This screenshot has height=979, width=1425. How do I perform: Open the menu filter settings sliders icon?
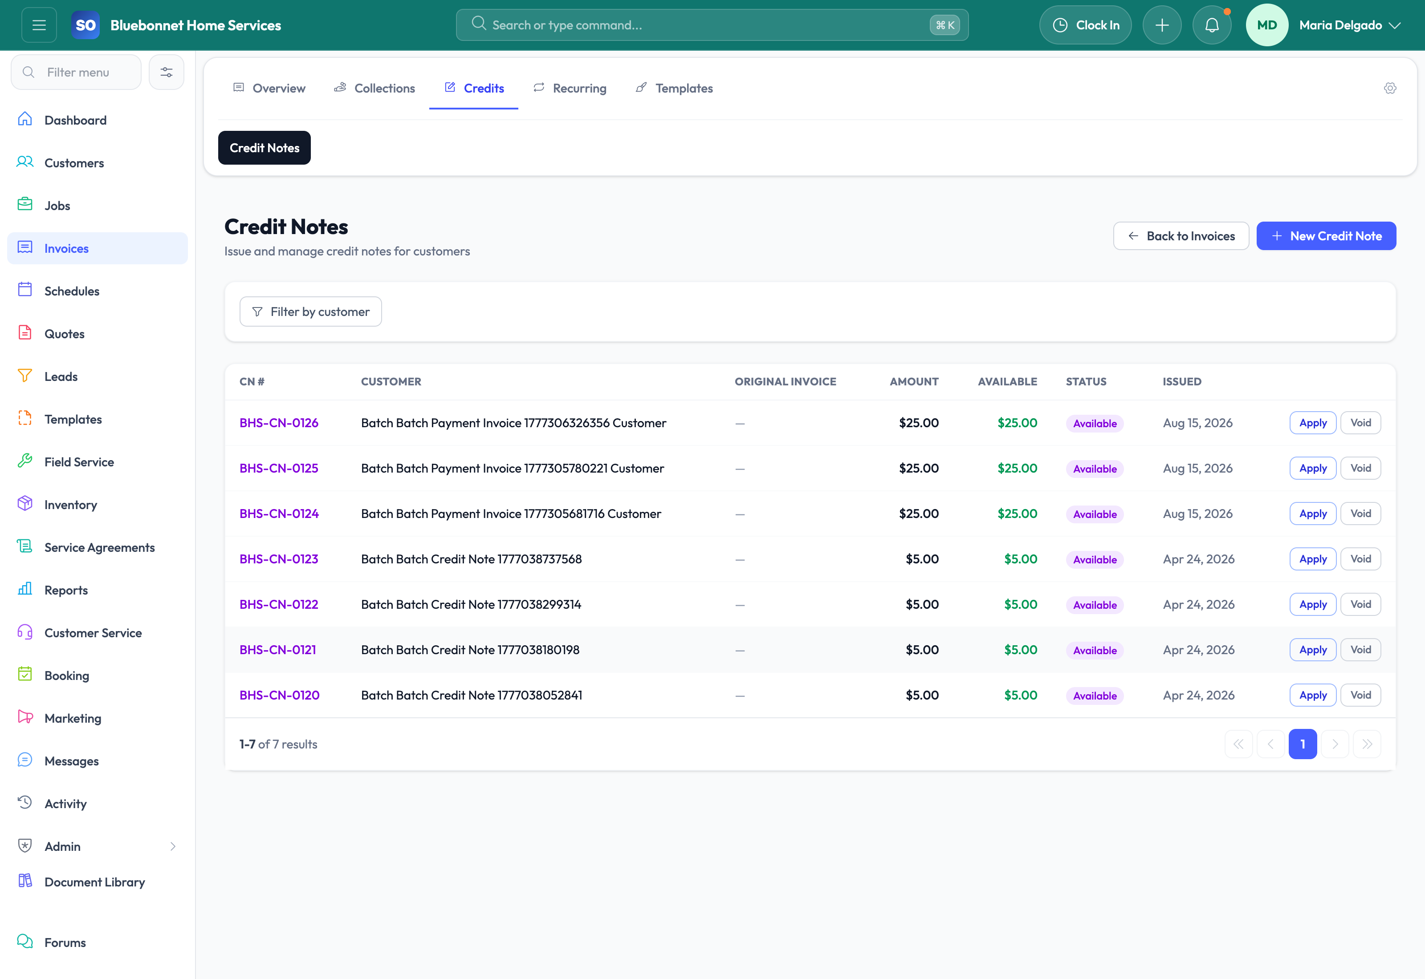coord(166,73)
